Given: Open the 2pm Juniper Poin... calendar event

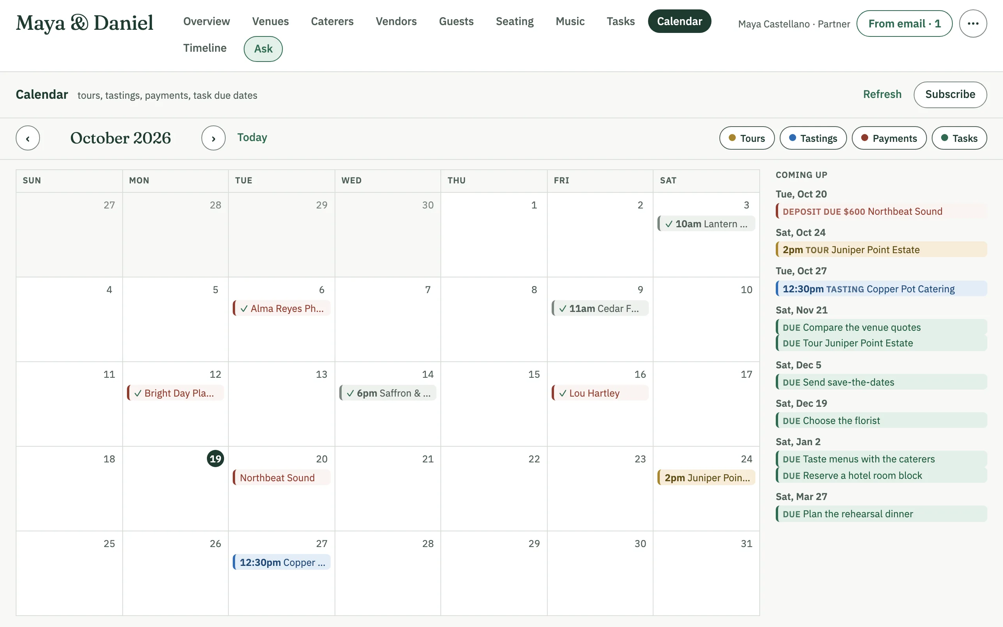Looking at the screenshot, I should tap(706, 478).
